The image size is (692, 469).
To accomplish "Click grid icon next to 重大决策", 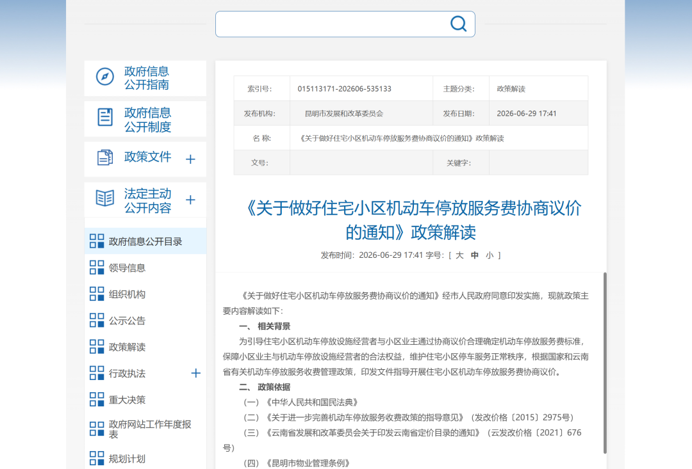I will 97,400.
